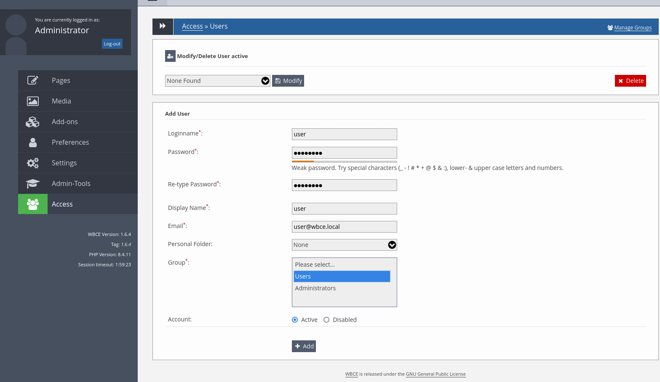Choose Users in the Group list
660x382 pixels.
point(342,276)
